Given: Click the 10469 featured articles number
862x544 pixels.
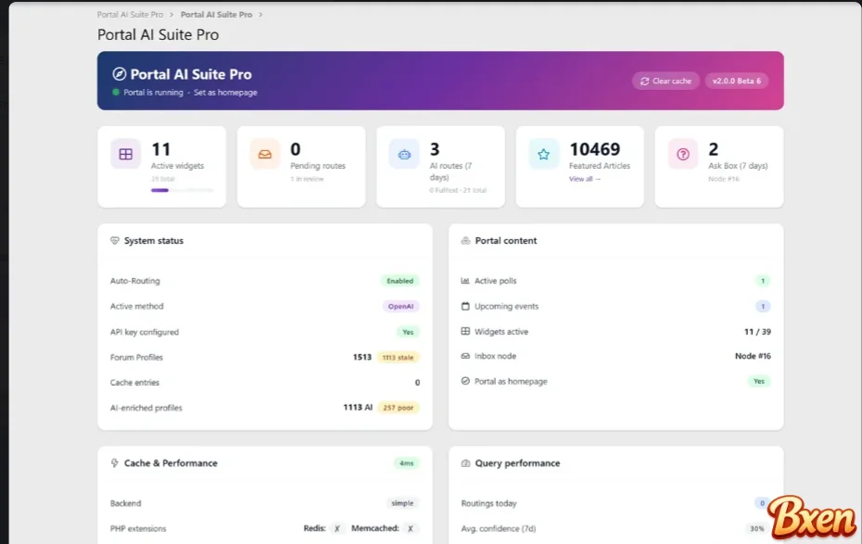Looking at the screenshot, I should coord(595,149).
